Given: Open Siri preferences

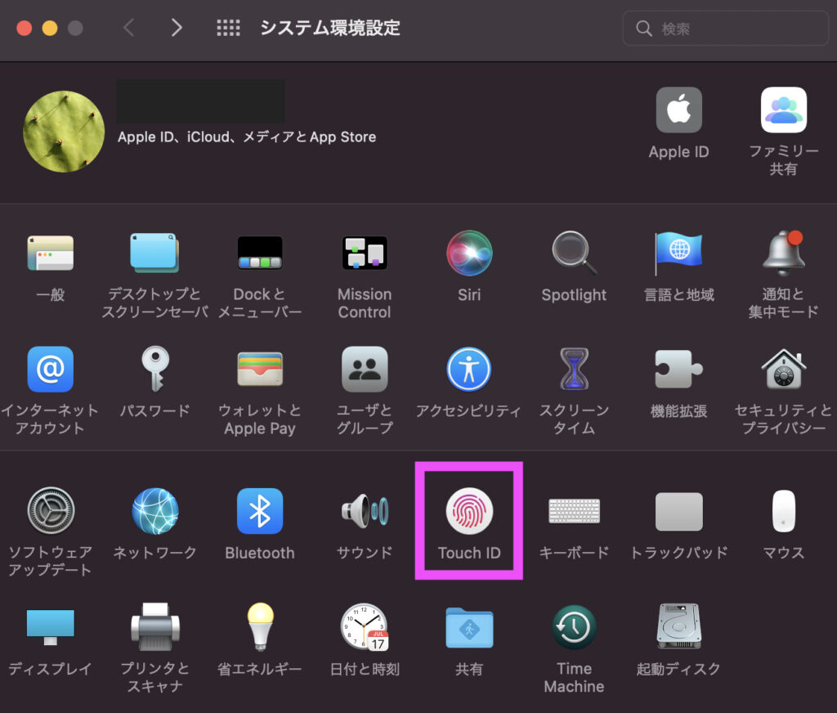Looking at the screenshot, I should pos(469,253).
